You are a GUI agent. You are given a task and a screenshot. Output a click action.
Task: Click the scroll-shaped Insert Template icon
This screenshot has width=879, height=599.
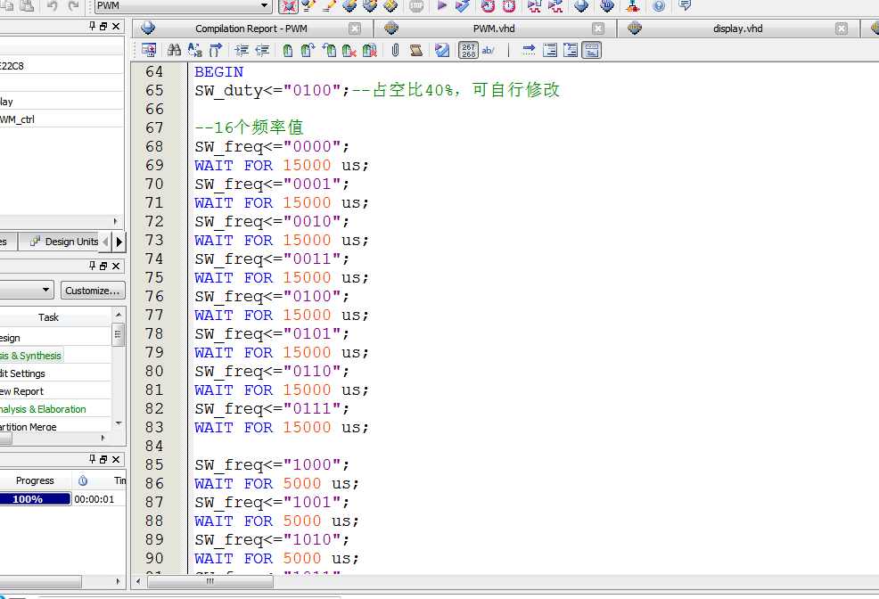[x=416, y=51]
